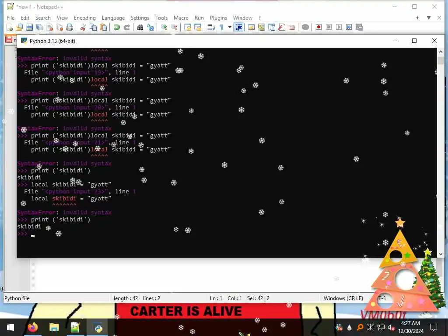Screen dimensions: 448x336
Task: Toggle file monitoring eye icon
Action: [305, 28]
